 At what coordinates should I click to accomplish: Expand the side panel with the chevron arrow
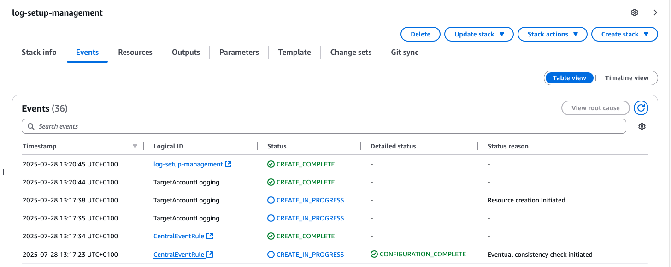click(x=655, y=12)
